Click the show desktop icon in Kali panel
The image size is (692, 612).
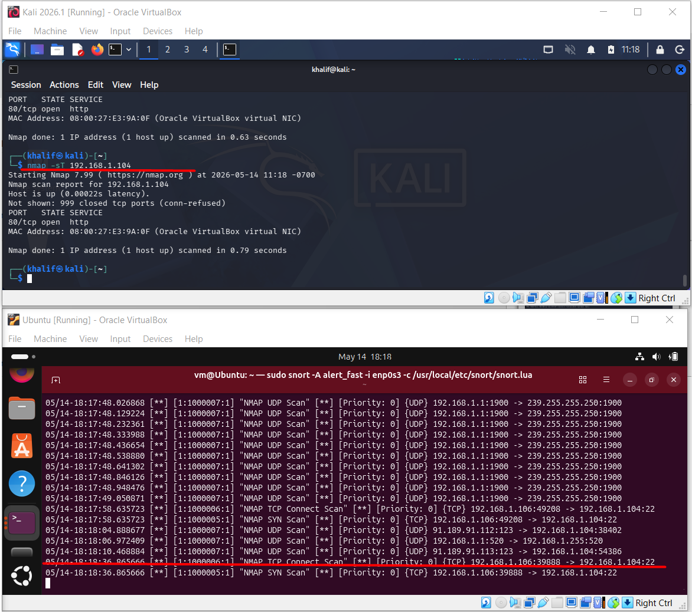click(x=37, y=50)
